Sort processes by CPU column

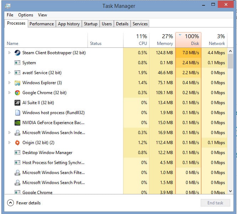136,40
